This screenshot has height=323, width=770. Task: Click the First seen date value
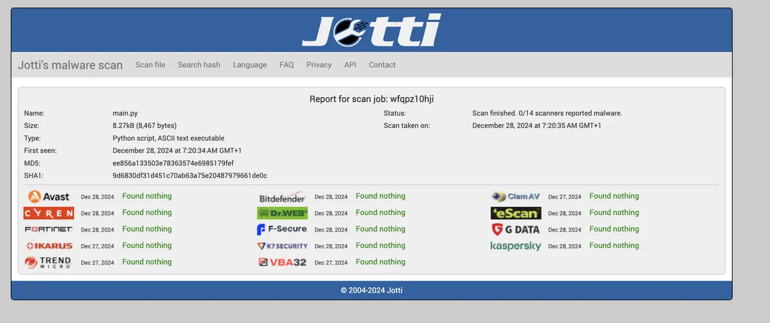tap(177, 150)
